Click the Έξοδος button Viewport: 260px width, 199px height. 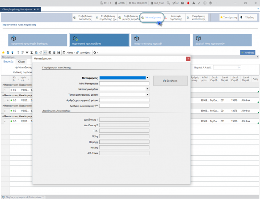click(248, 17)
